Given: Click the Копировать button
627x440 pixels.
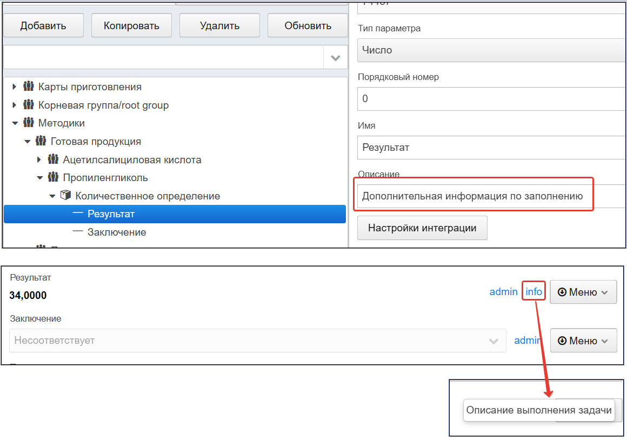Looking at the screenshot, I should pyautogui.click(x=131, y=25).
